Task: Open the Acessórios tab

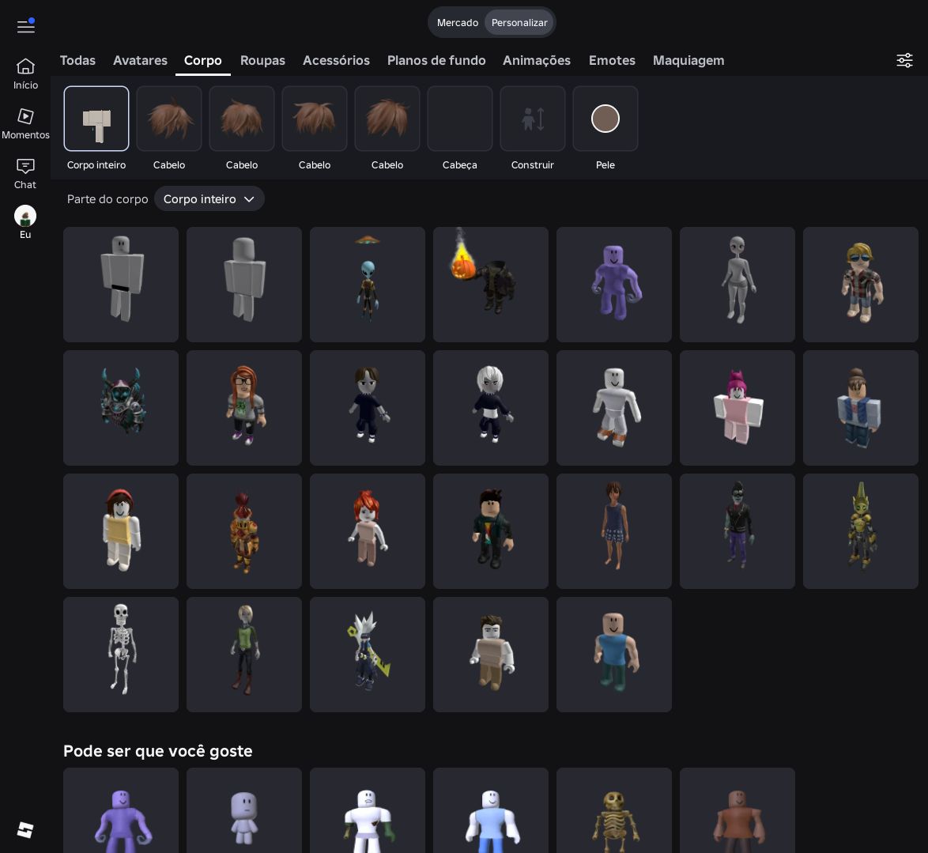Action: [336, 60]
